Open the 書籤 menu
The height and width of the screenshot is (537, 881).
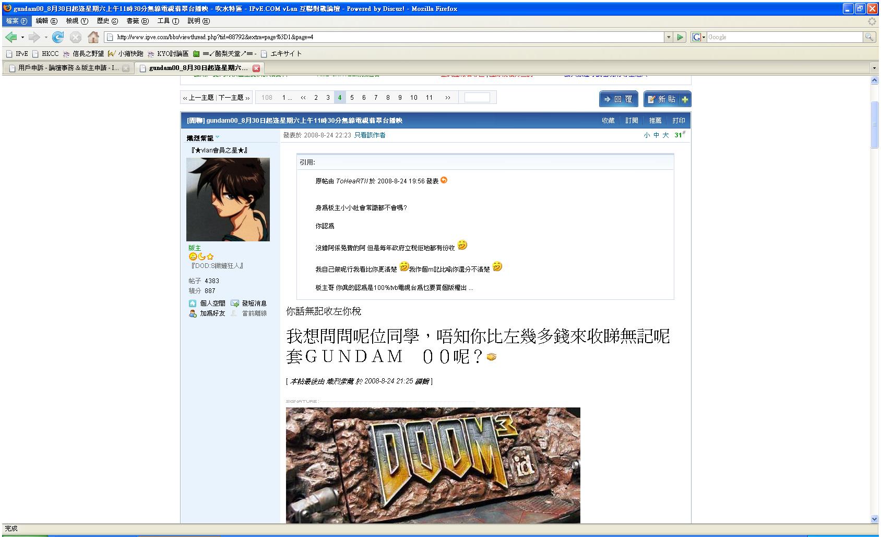137,21
